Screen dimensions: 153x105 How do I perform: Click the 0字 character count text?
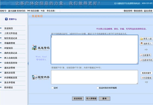[146, 82]
